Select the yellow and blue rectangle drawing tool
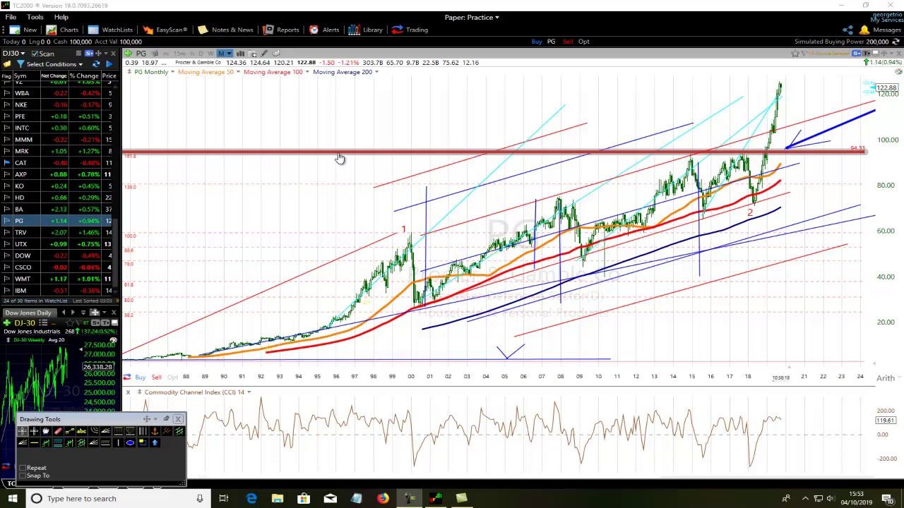The image size is (904, 508). point(142,442)
